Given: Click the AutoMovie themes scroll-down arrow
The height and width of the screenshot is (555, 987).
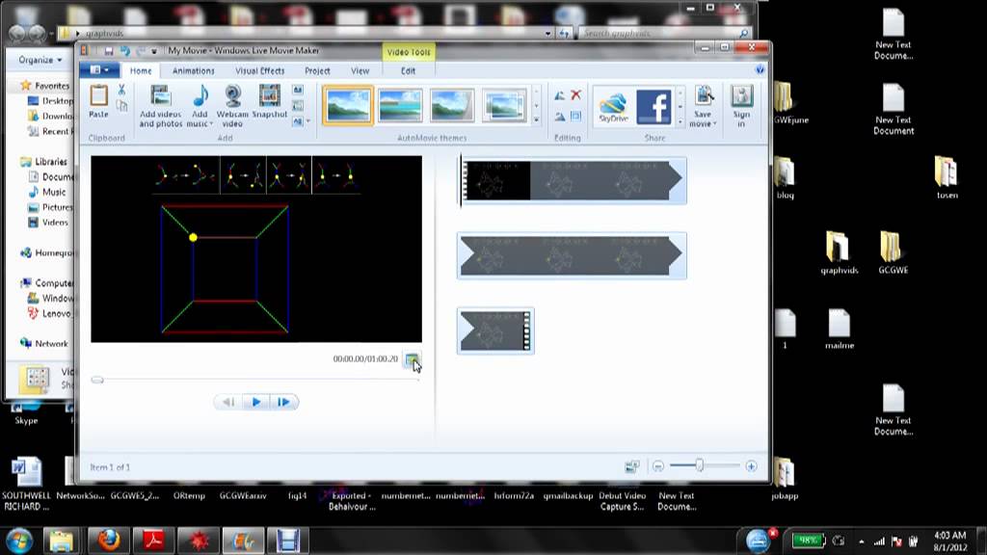Looking at the screenshot, I should 536,104.
